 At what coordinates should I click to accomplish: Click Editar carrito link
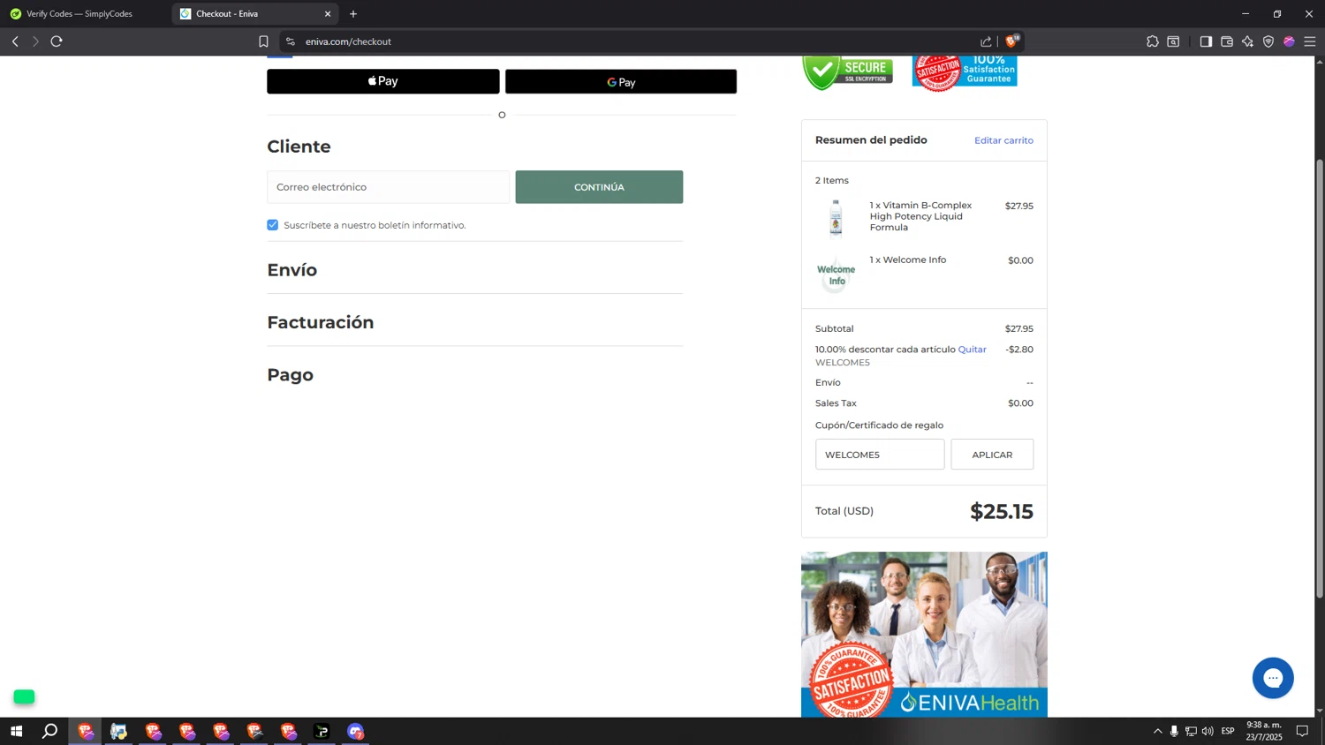[x=1003, y=140]
